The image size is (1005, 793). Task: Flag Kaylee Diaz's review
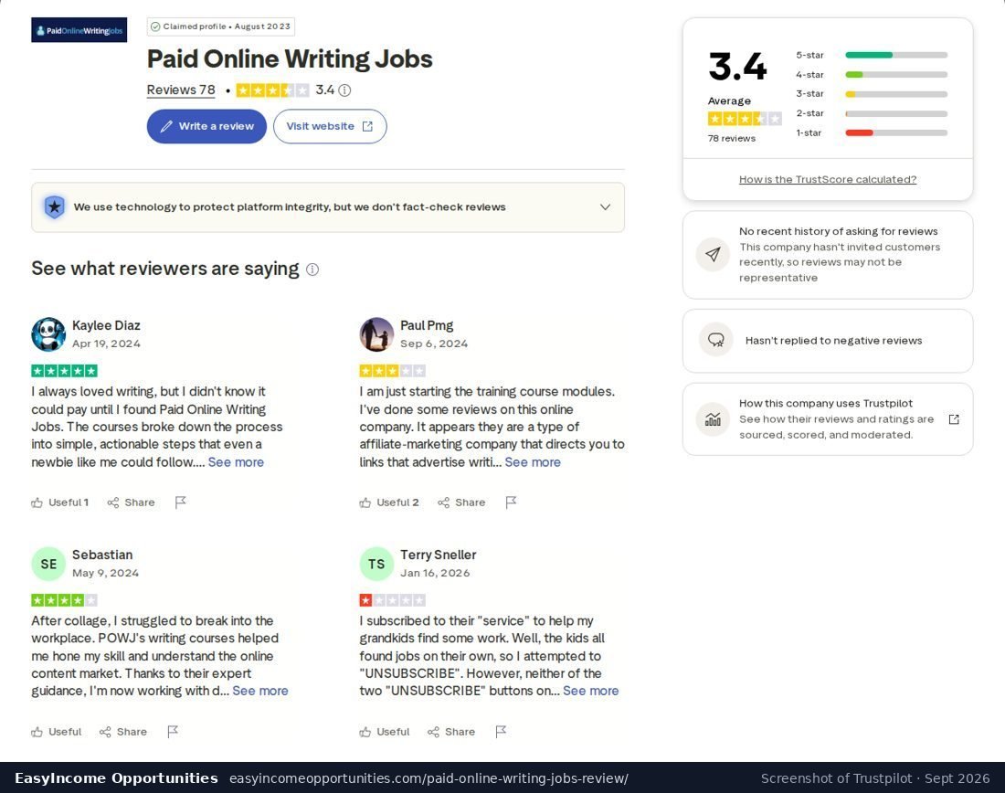[181, 502]
